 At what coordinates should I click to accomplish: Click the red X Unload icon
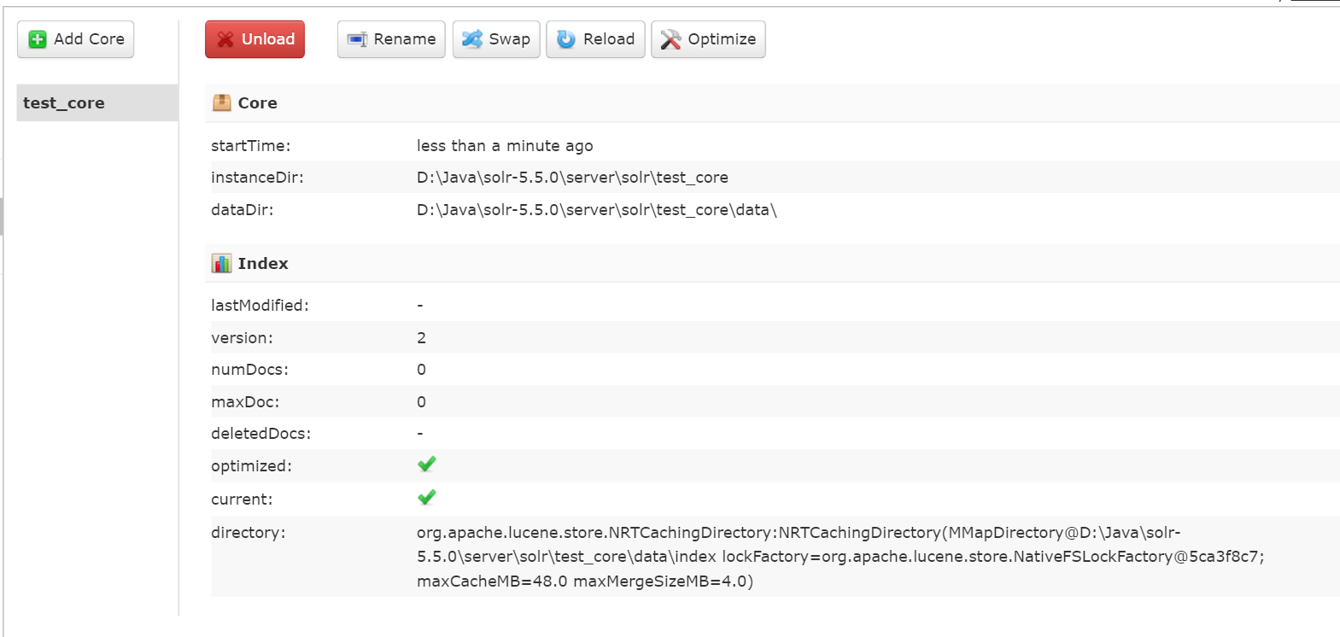pos(225,39)
